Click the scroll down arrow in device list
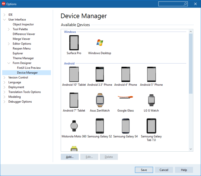 click(191, 149)
